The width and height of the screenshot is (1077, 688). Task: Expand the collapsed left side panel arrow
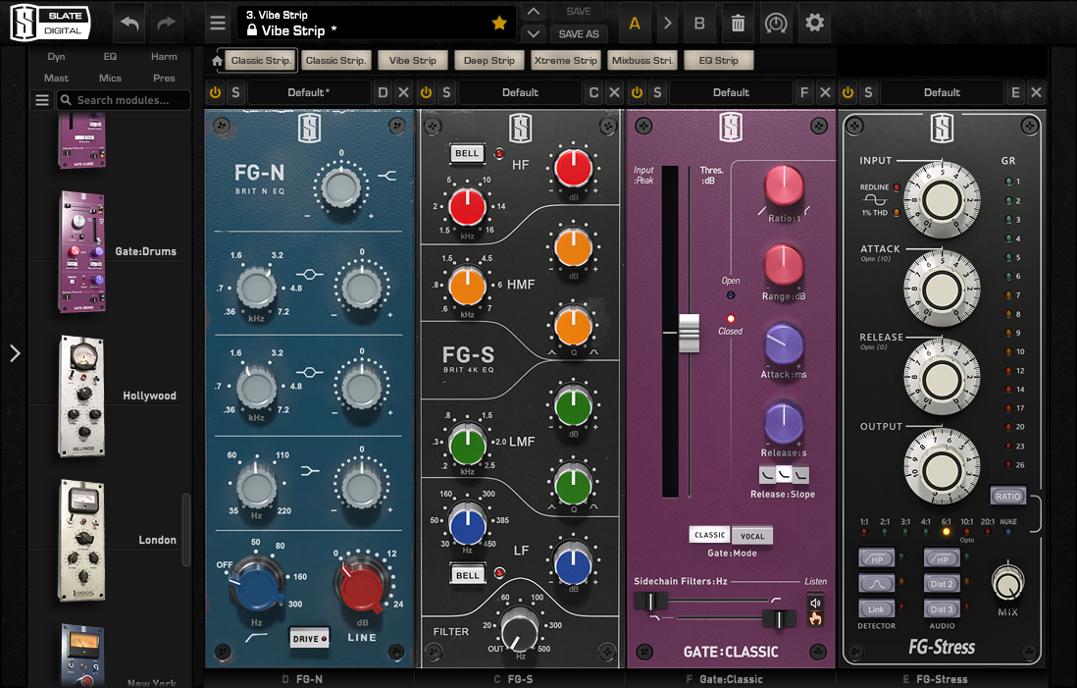click(x=15, y=353)
